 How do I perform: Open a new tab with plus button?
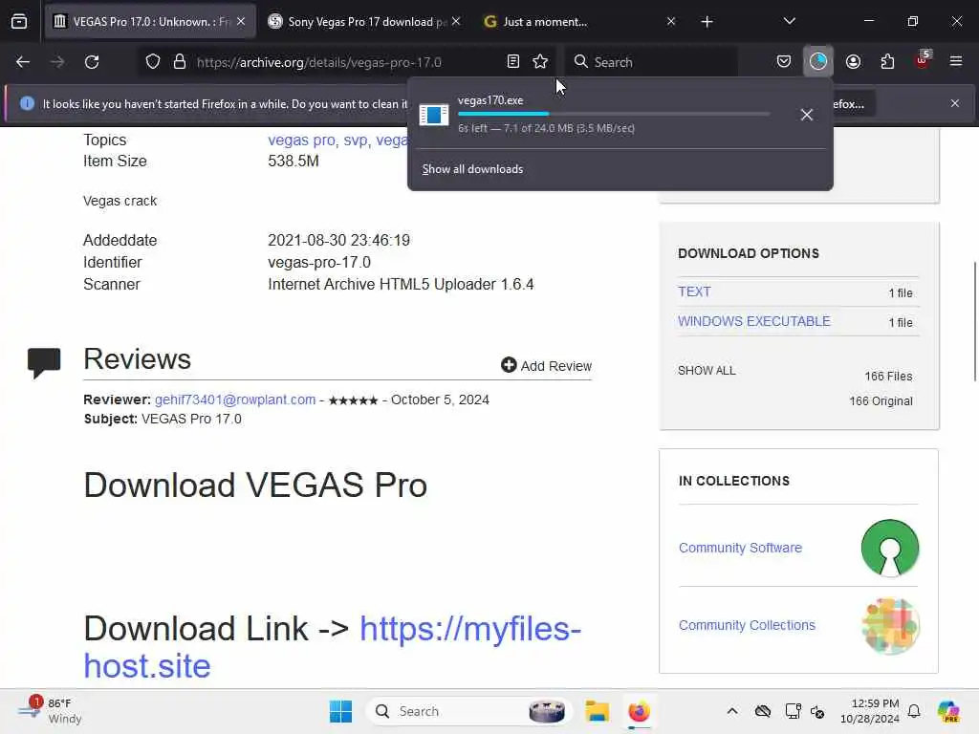point(707,22)
